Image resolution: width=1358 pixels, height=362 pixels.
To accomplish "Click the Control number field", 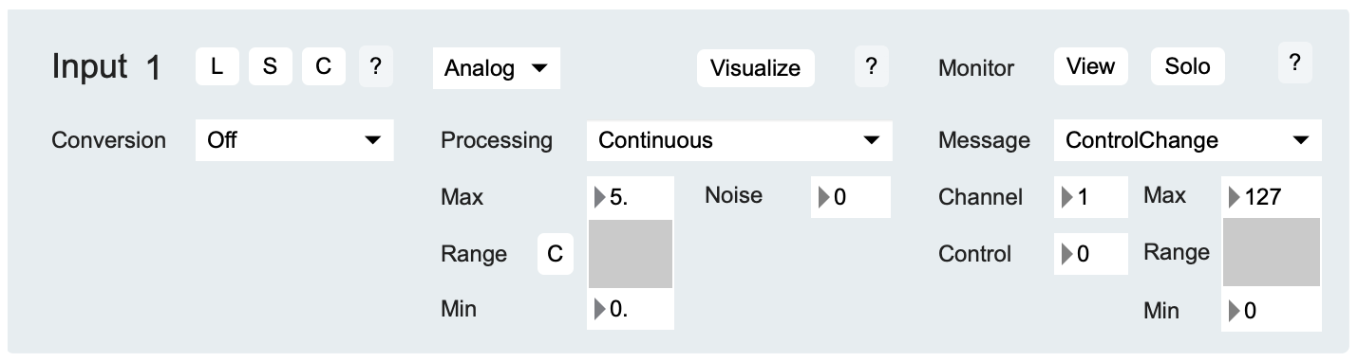I will pos(1091,254).
